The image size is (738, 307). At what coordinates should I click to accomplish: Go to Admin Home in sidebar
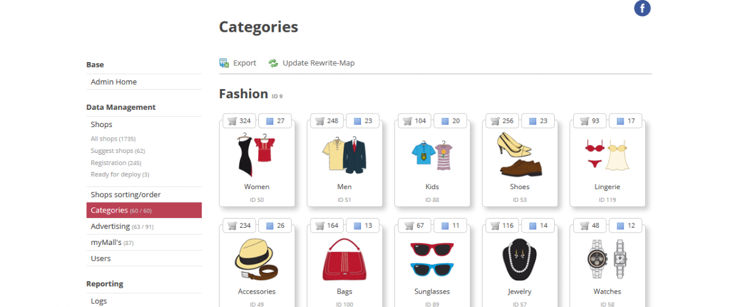(x=114, y=82)
